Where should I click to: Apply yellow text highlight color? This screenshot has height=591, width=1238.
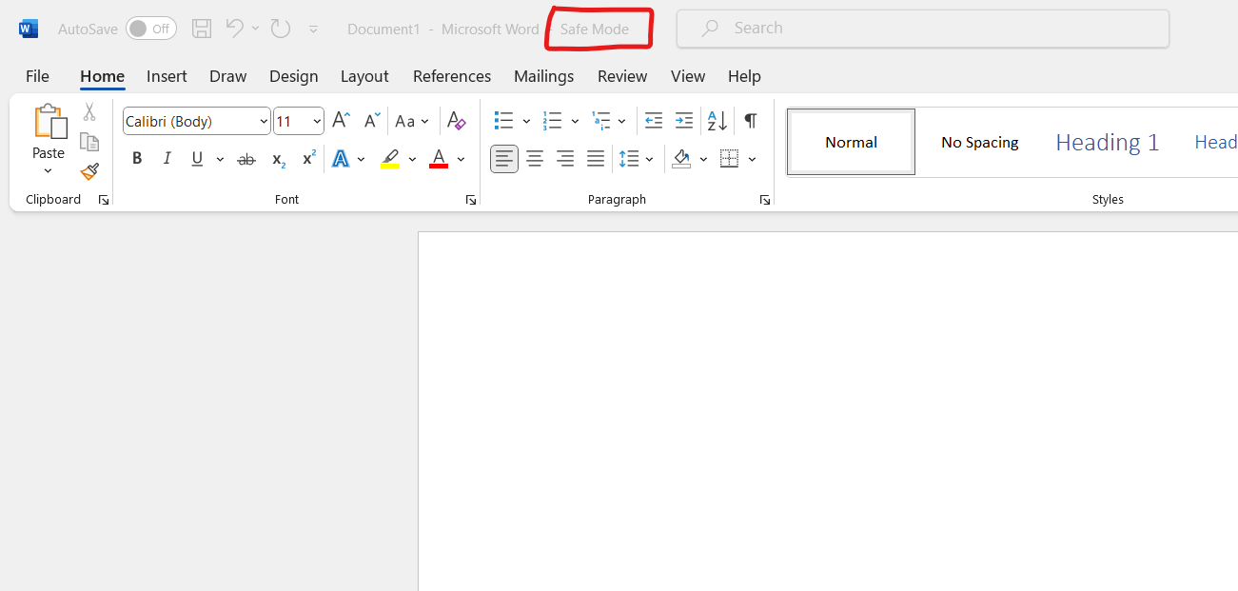point(389,159)
